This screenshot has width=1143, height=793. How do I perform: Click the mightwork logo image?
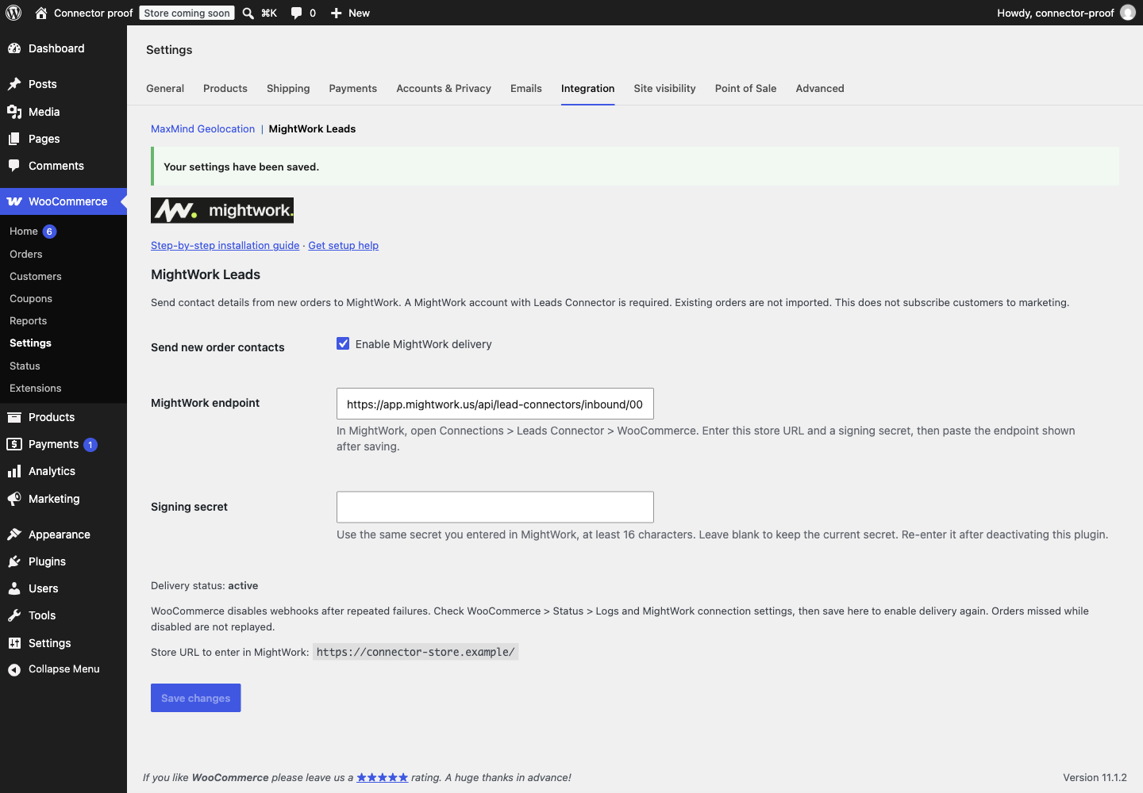[222, 210]
